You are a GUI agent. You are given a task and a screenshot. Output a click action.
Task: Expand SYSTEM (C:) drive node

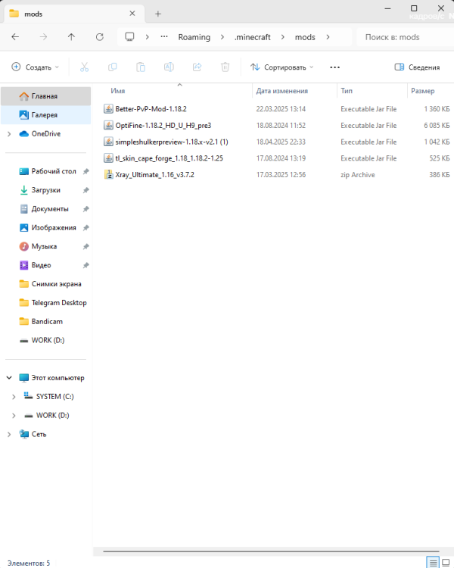click(x=14, y=397)
